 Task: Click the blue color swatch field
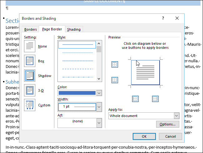77,93
